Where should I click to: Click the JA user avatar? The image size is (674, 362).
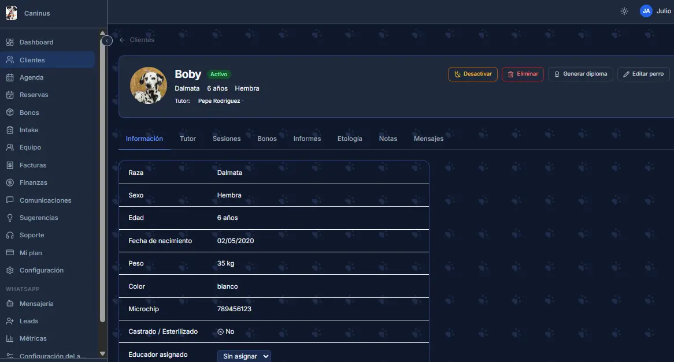[646, 11]
